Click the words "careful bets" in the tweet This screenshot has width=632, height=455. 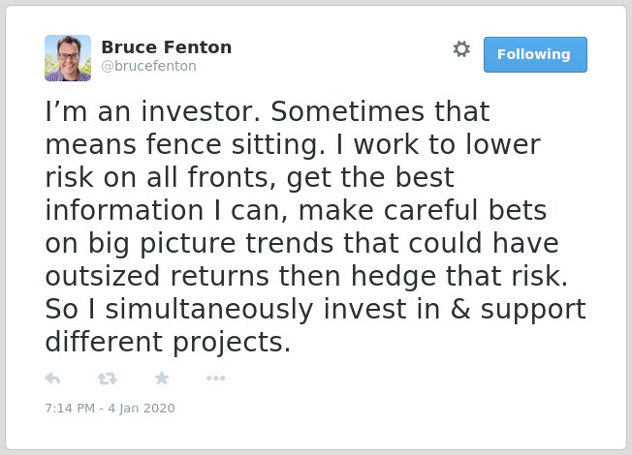[465, 210]
